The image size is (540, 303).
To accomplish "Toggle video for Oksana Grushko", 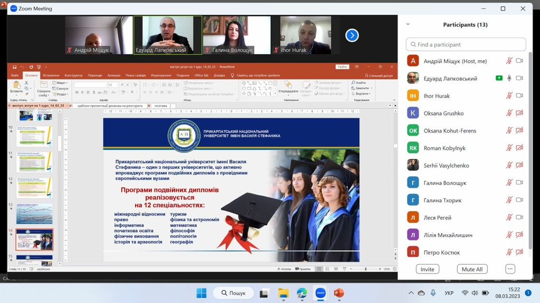I will (519, 113).
